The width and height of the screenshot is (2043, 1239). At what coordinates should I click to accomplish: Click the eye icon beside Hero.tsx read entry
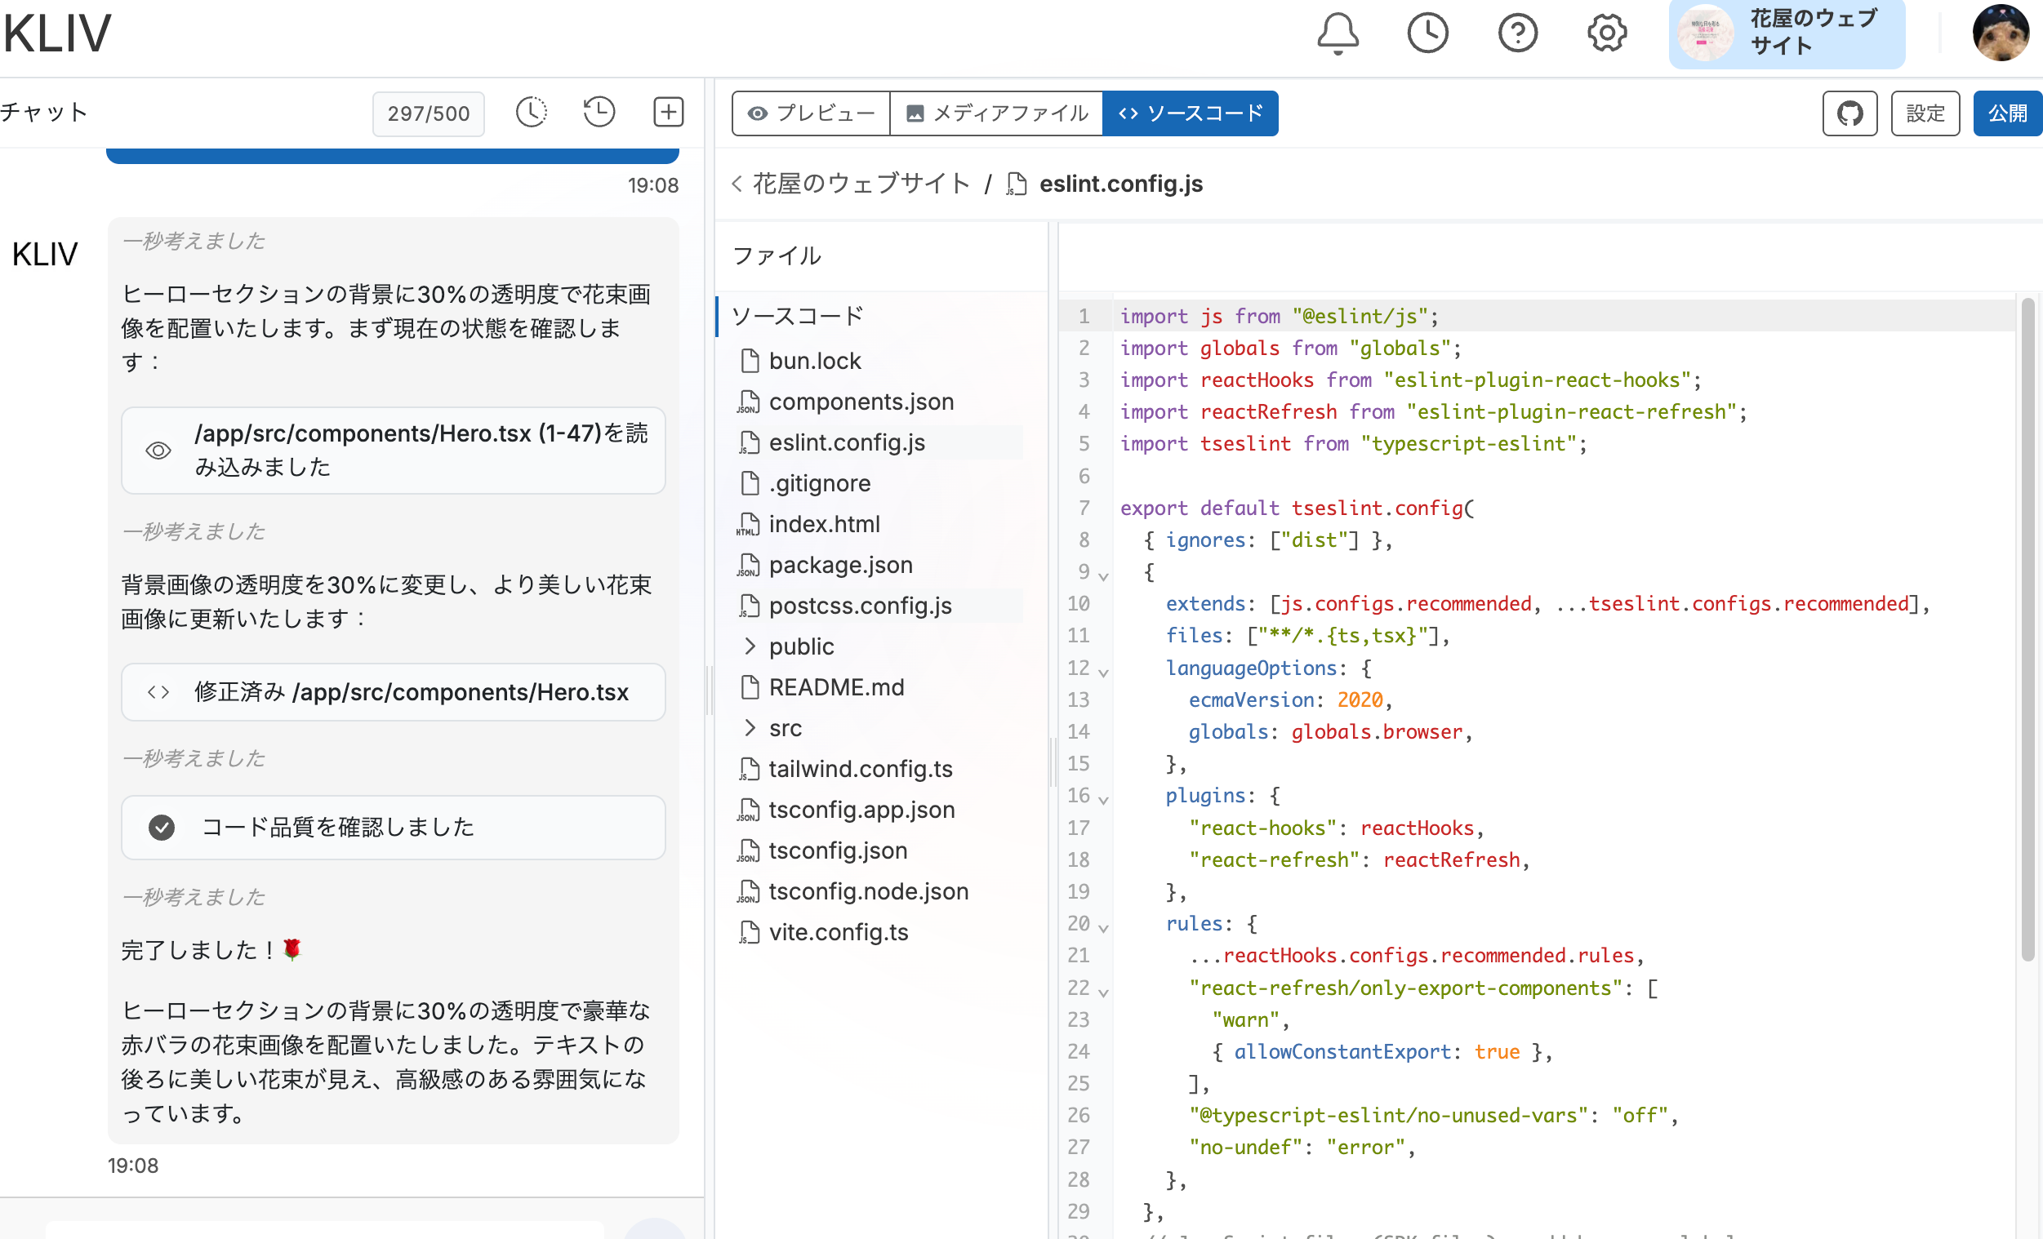tap(158, 450)
